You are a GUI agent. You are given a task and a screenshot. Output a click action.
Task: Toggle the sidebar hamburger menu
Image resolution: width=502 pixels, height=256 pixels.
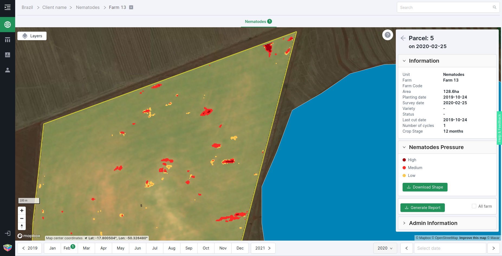tap(8, 7)
